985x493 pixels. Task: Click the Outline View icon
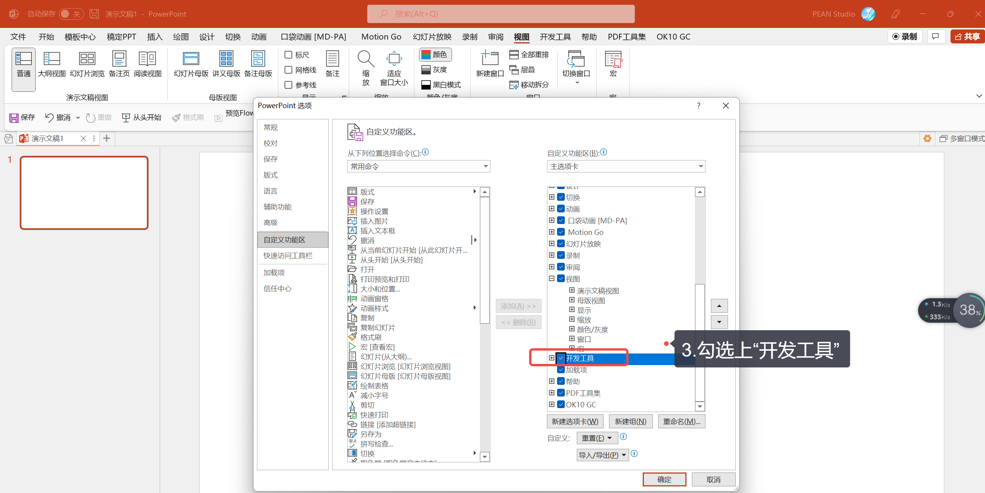[52, 59]
